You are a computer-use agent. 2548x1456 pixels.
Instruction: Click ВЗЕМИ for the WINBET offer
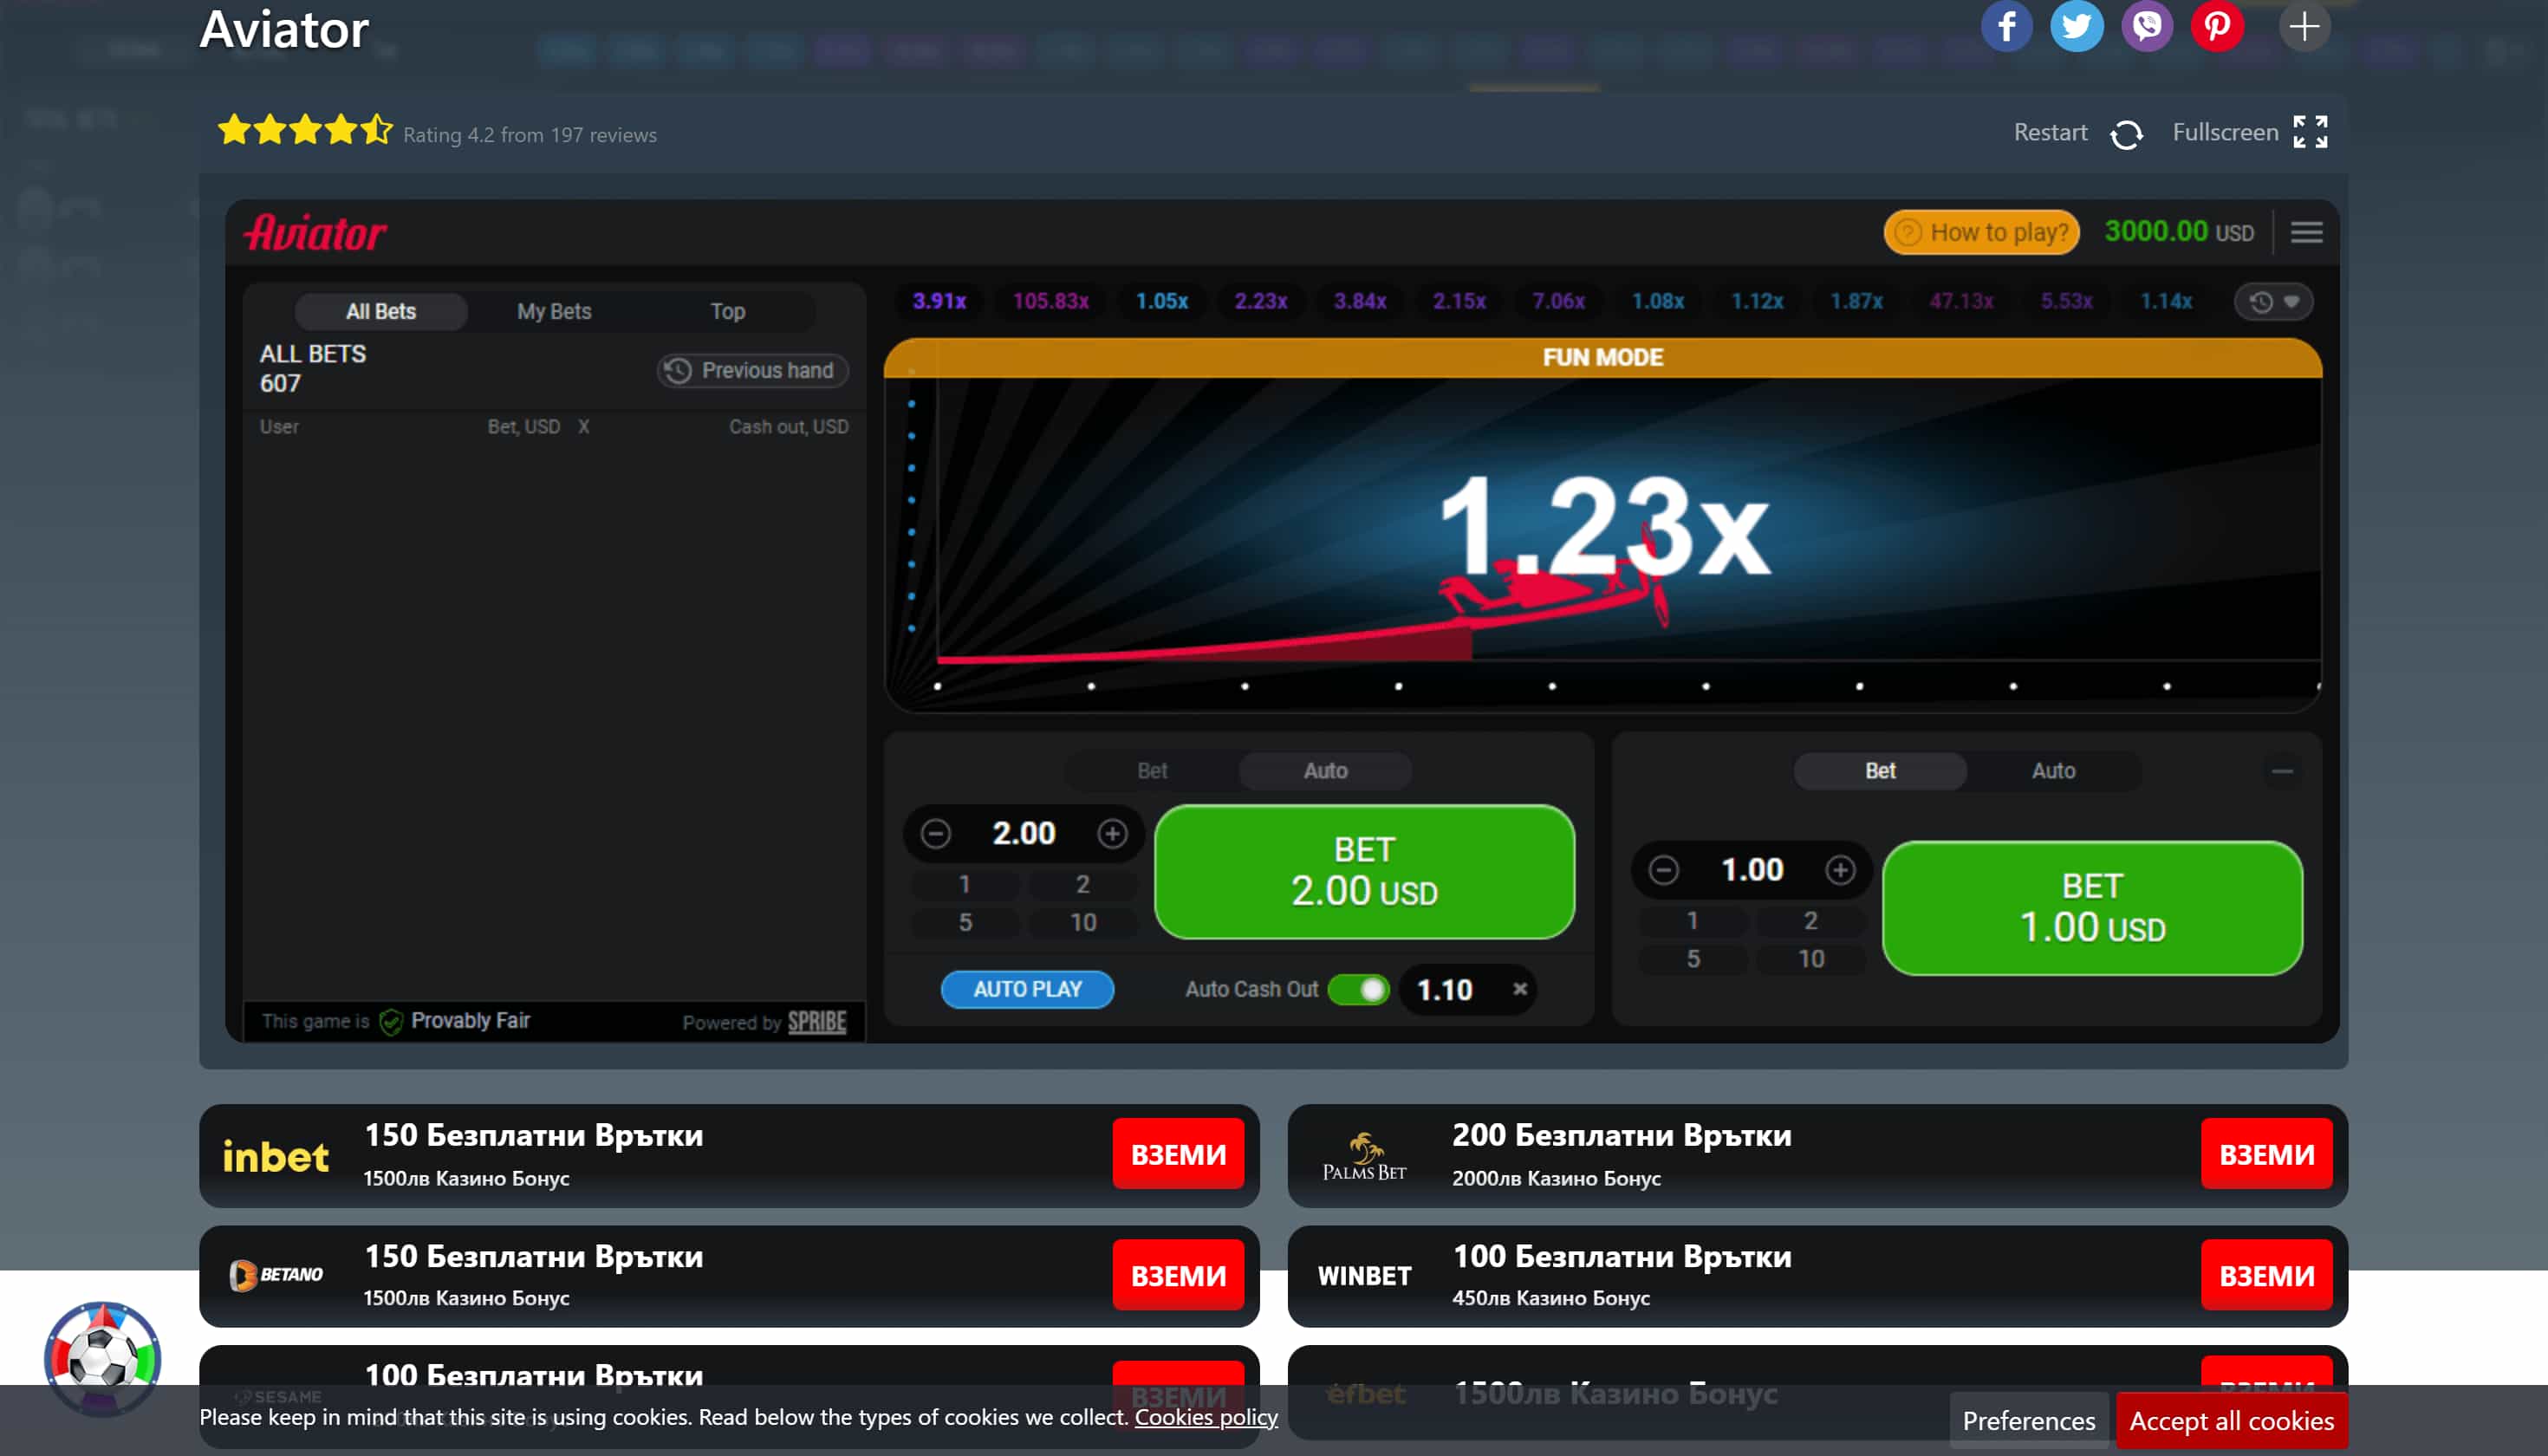point(2266,1276)
